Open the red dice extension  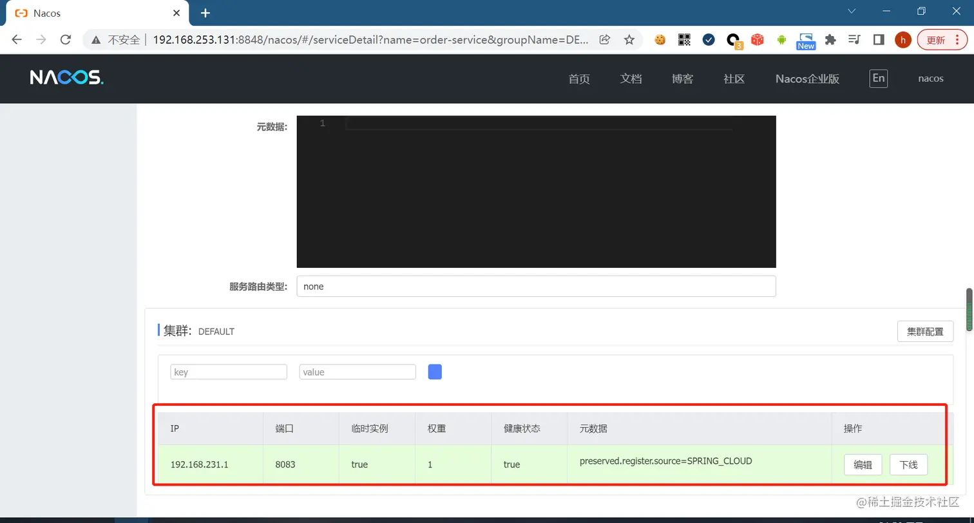tap(758, 40)
